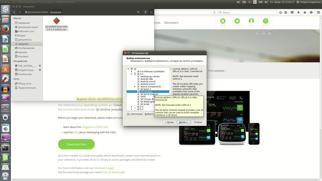Open network Wi-Fi indicator
The height and width of the screenshot is (181, 322).
pos(250,2)
